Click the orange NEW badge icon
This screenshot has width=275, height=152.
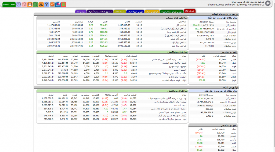click(x=52, y=4)
